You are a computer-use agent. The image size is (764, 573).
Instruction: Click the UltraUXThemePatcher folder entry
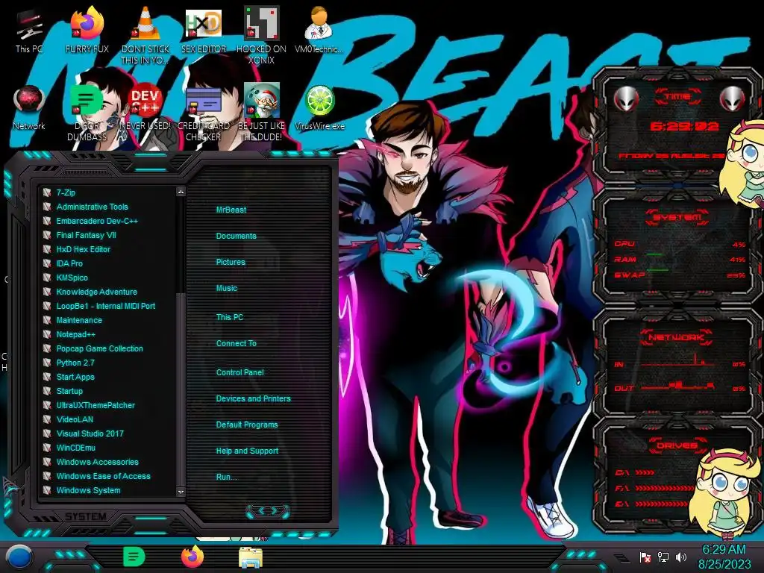tap(95, 405)
